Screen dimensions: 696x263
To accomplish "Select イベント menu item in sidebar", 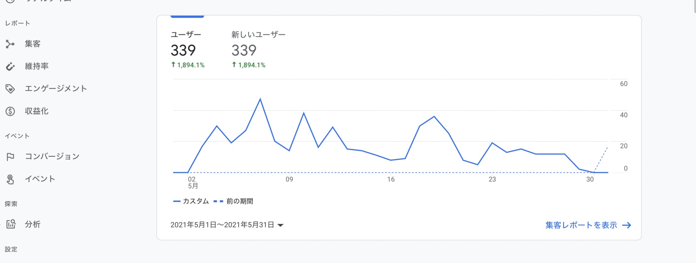I will pos(40,179).
